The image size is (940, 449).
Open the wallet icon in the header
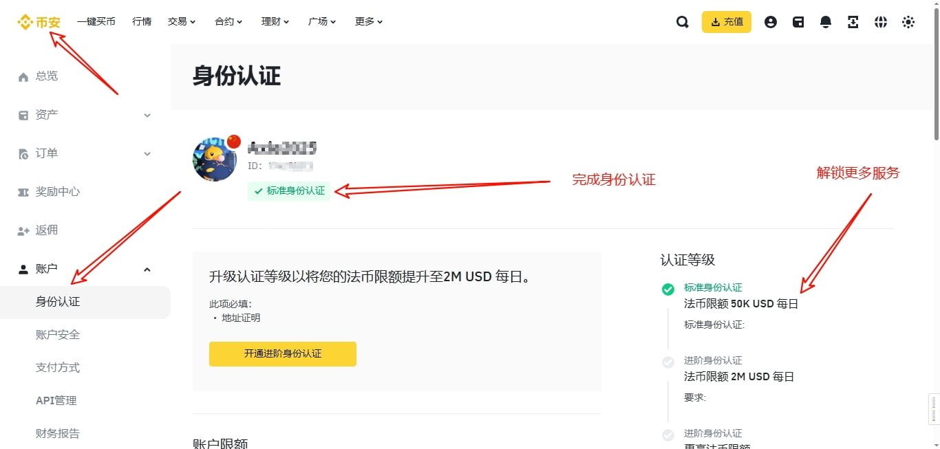(798, 21)
